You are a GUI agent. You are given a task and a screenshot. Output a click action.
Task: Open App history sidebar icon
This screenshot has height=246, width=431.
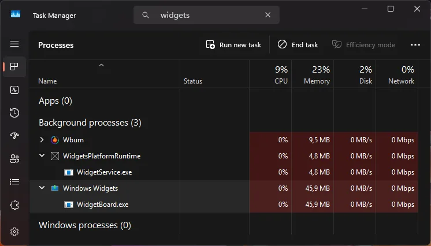(x=14, y=113)
